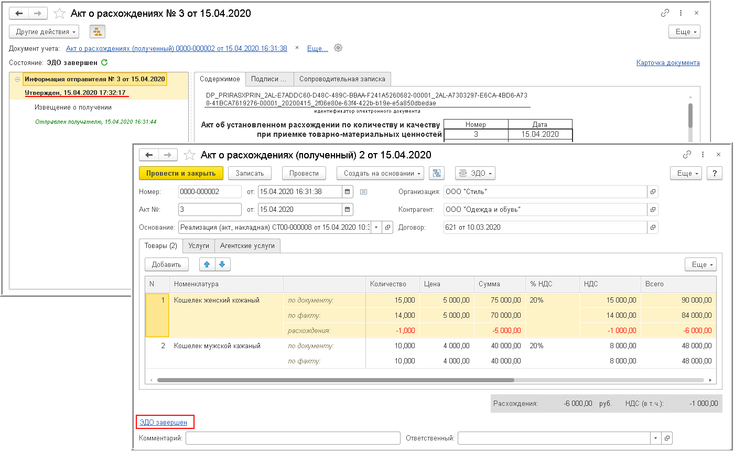Move the row up with blue arrow
Viewport: 734px width, 452px height.
click(x=207, y=265)
